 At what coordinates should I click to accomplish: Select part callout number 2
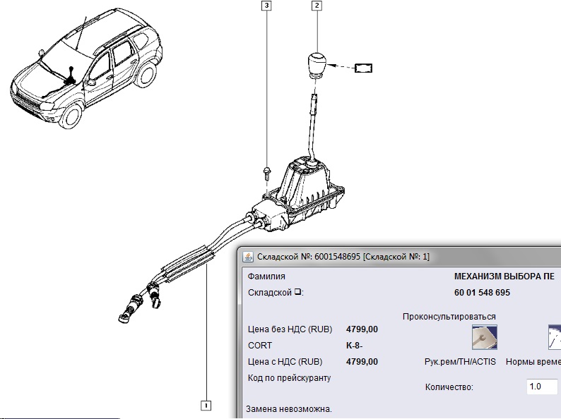(316, 6)
